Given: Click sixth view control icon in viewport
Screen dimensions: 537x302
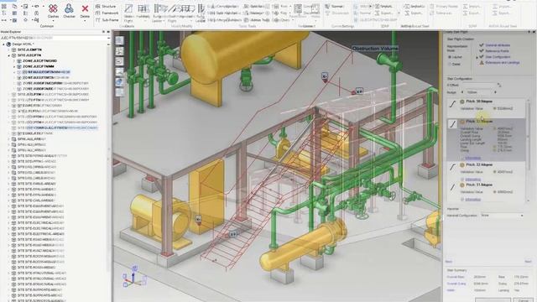Looking at the screenshot, I should (x=119, y=92).
